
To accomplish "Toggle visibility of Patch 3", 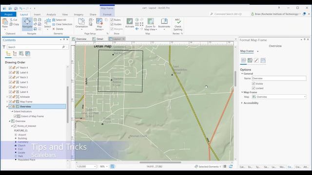I will (10, 77).
